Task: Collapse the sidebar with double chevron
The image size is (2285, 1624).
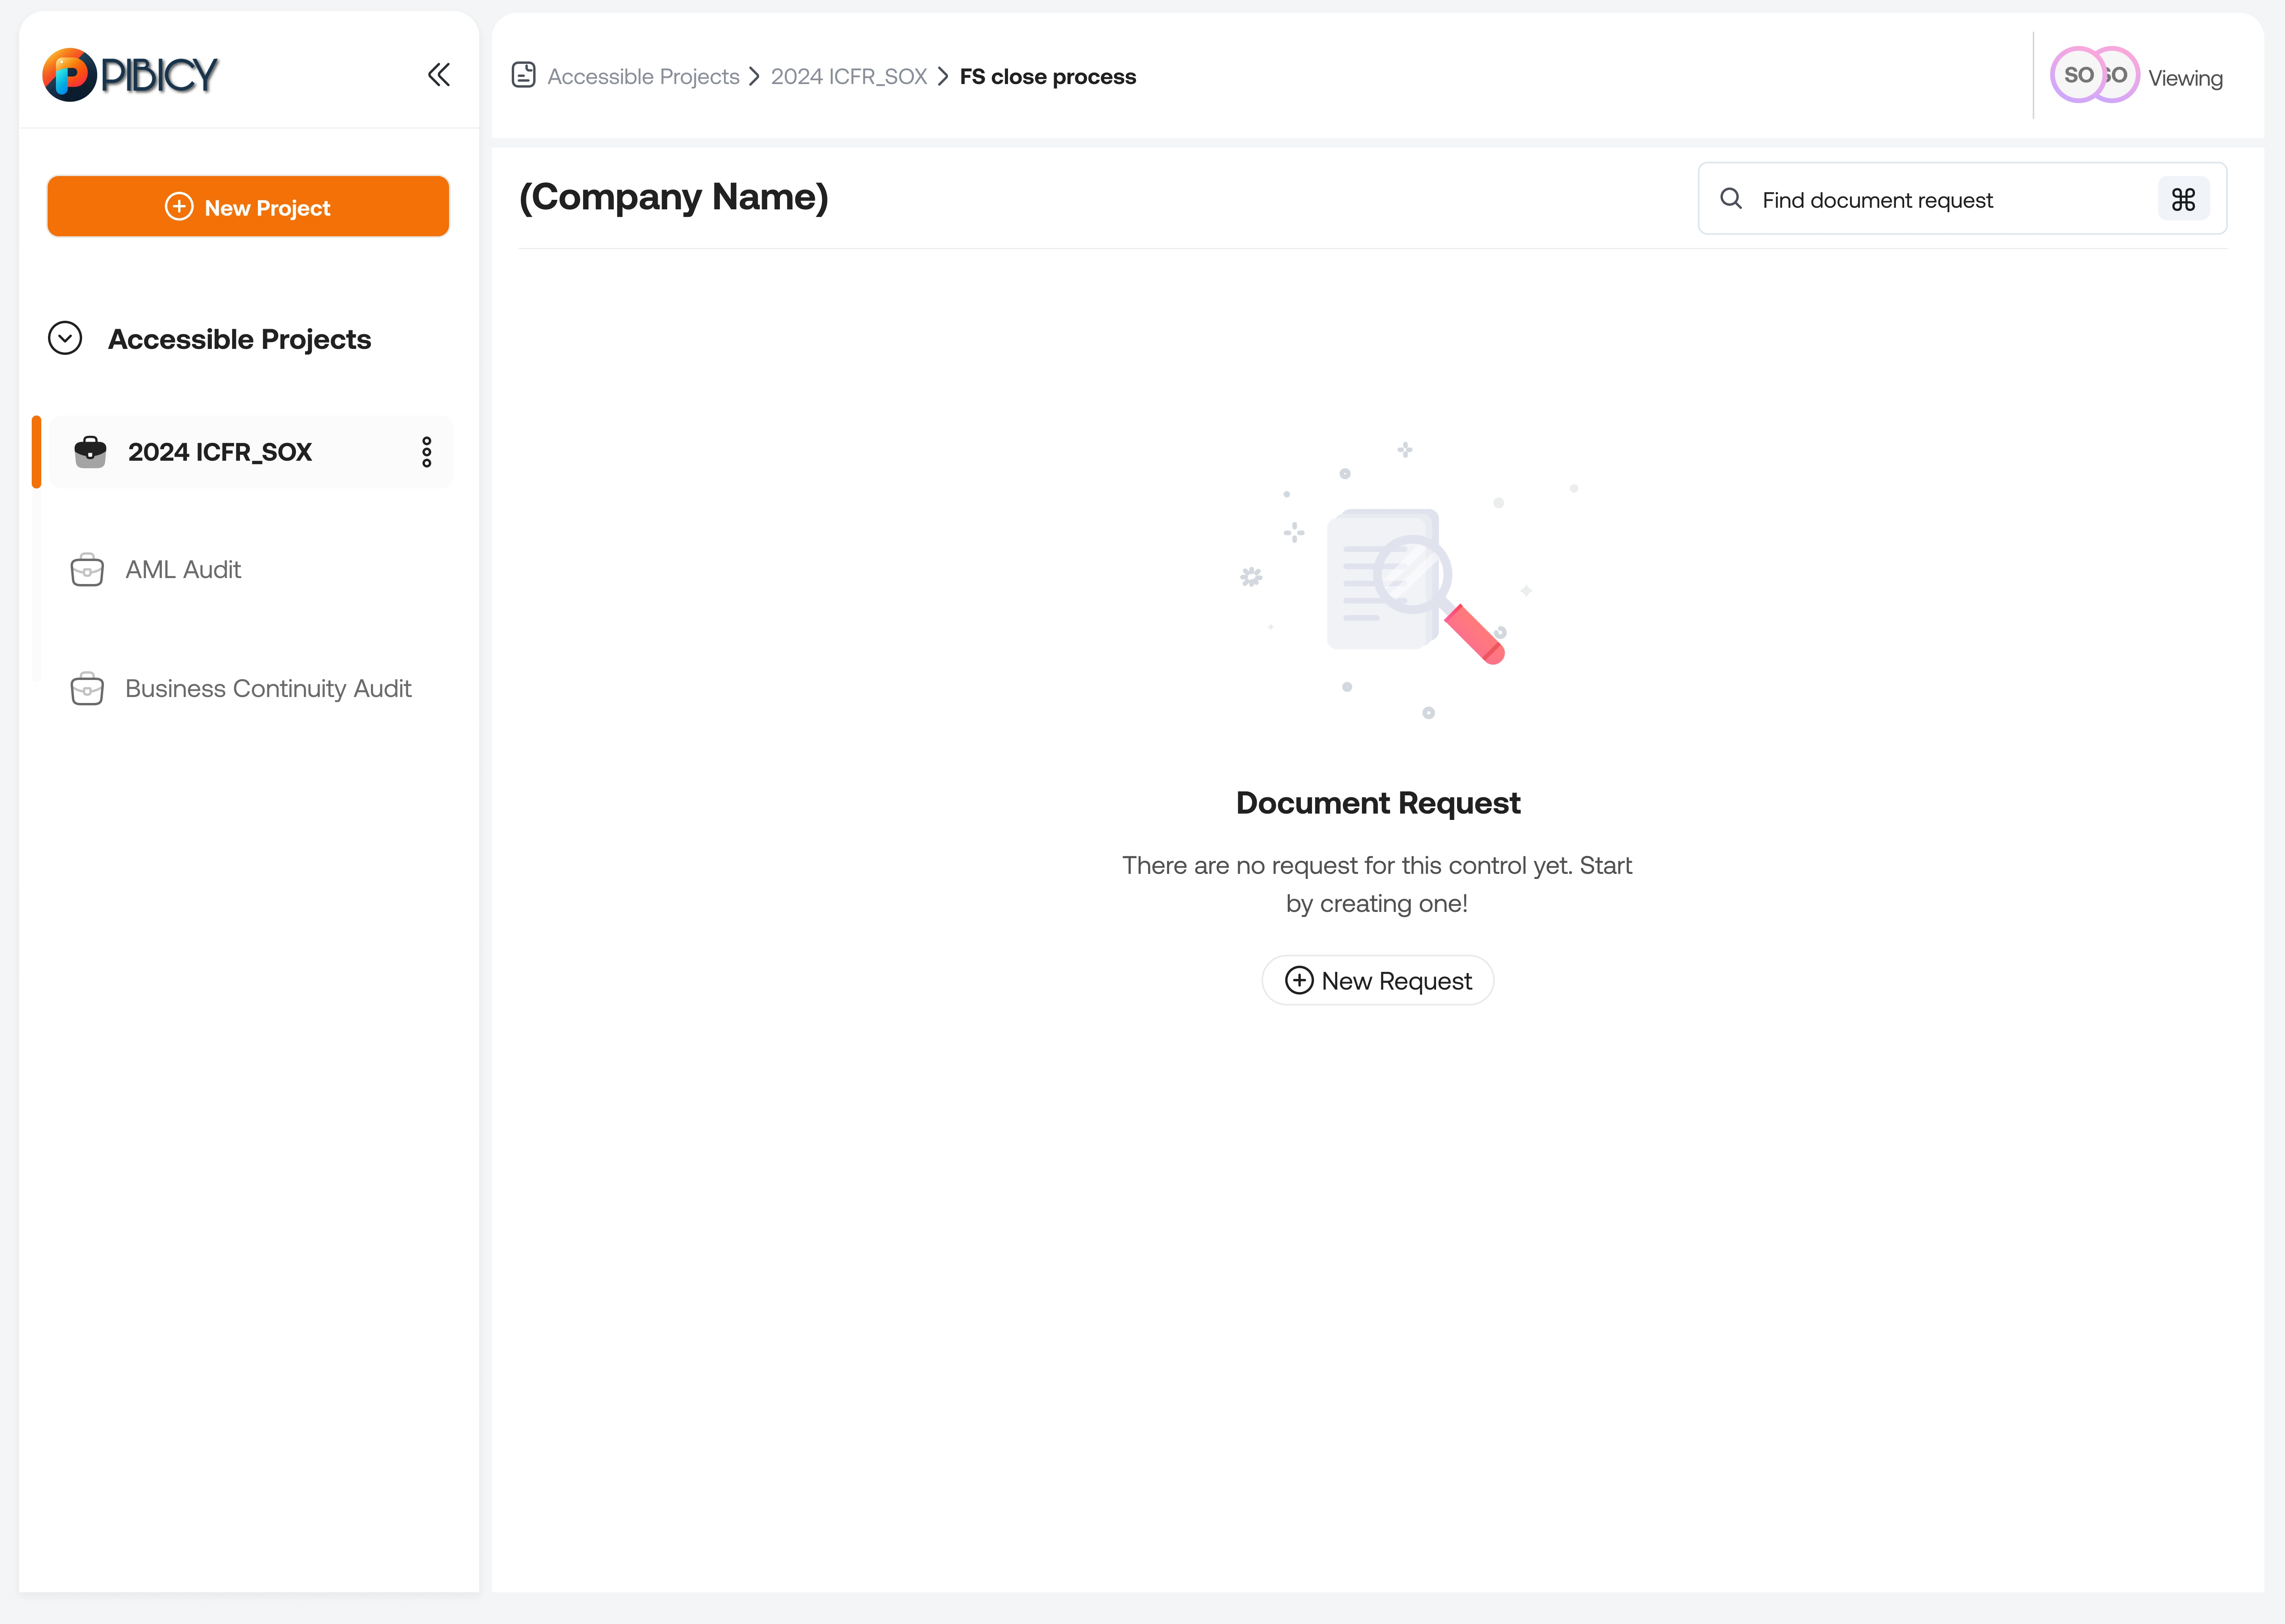Action: click(438, 75)
